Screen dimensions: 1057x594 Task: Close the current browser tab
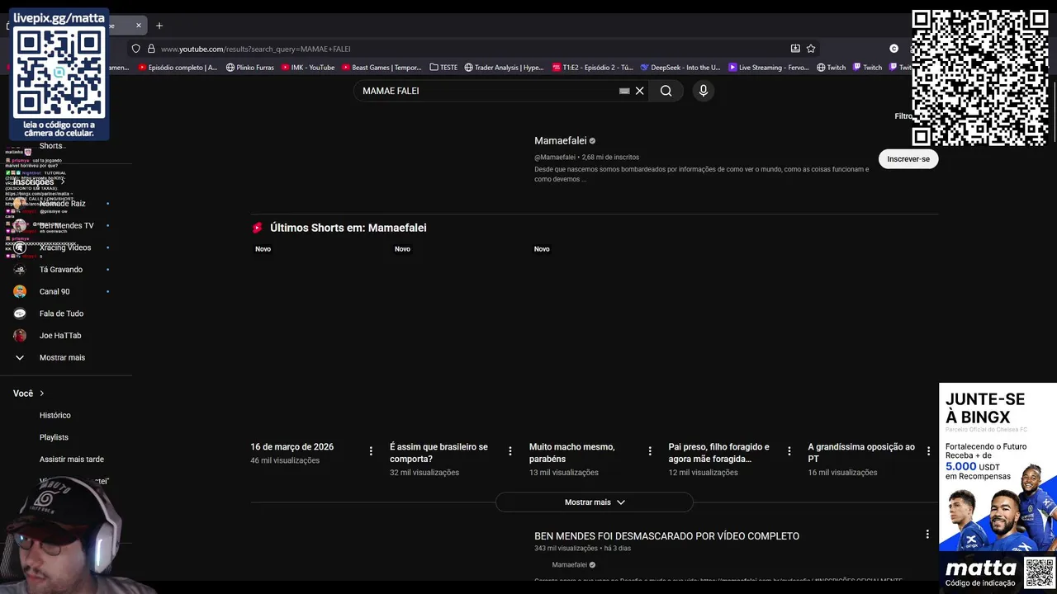139,26
